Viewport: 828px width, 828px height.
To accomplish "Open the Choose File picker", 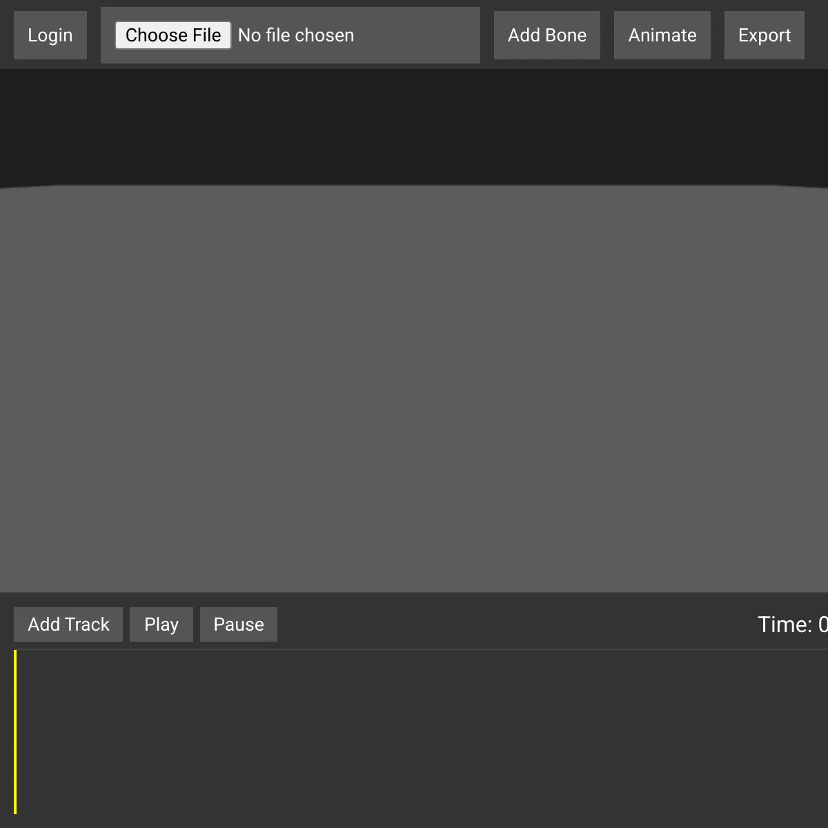I will click(x=173, y=35).
